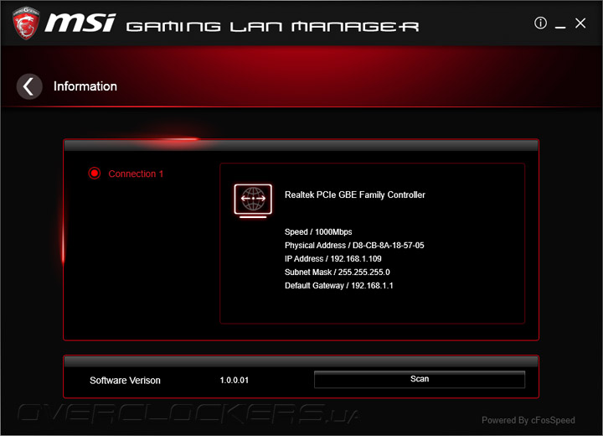This screenshot has width=603, height=436.
Task: Select the Connection 1 radio button
Action: [94, 174]
